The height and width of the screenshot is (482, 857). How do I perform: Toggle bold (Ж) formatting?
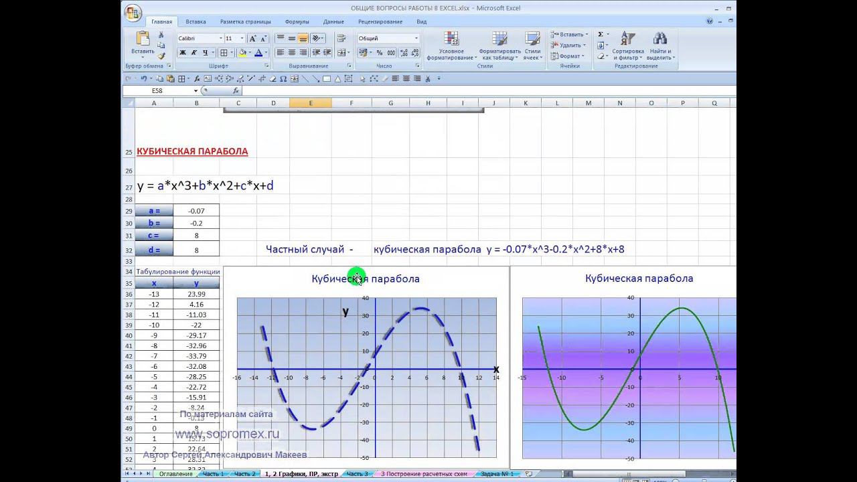pyautogui.click(x=183, y=52)
